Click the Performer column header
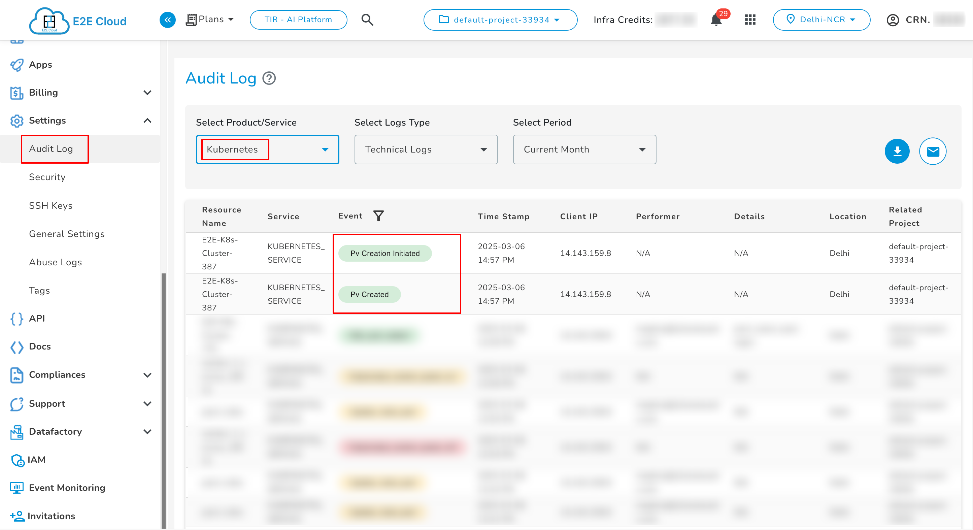This screenshot has width=973, height=530. click(x=658, y=217)
